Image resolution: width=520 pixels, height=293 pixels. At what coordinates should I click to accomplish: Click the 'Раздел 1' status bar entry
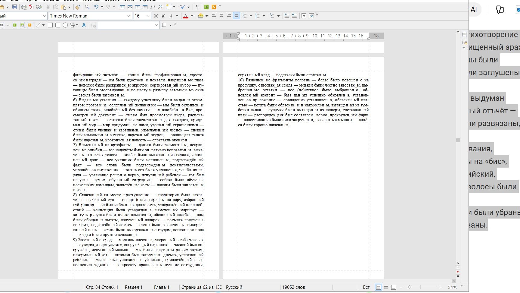[134, 287]
